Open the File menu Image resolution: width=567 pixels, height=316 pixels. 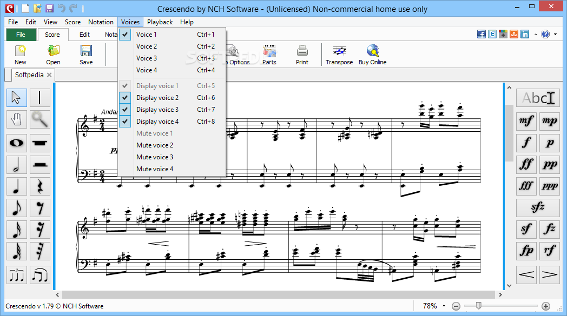pyautogui.click(x=13, y=22)
